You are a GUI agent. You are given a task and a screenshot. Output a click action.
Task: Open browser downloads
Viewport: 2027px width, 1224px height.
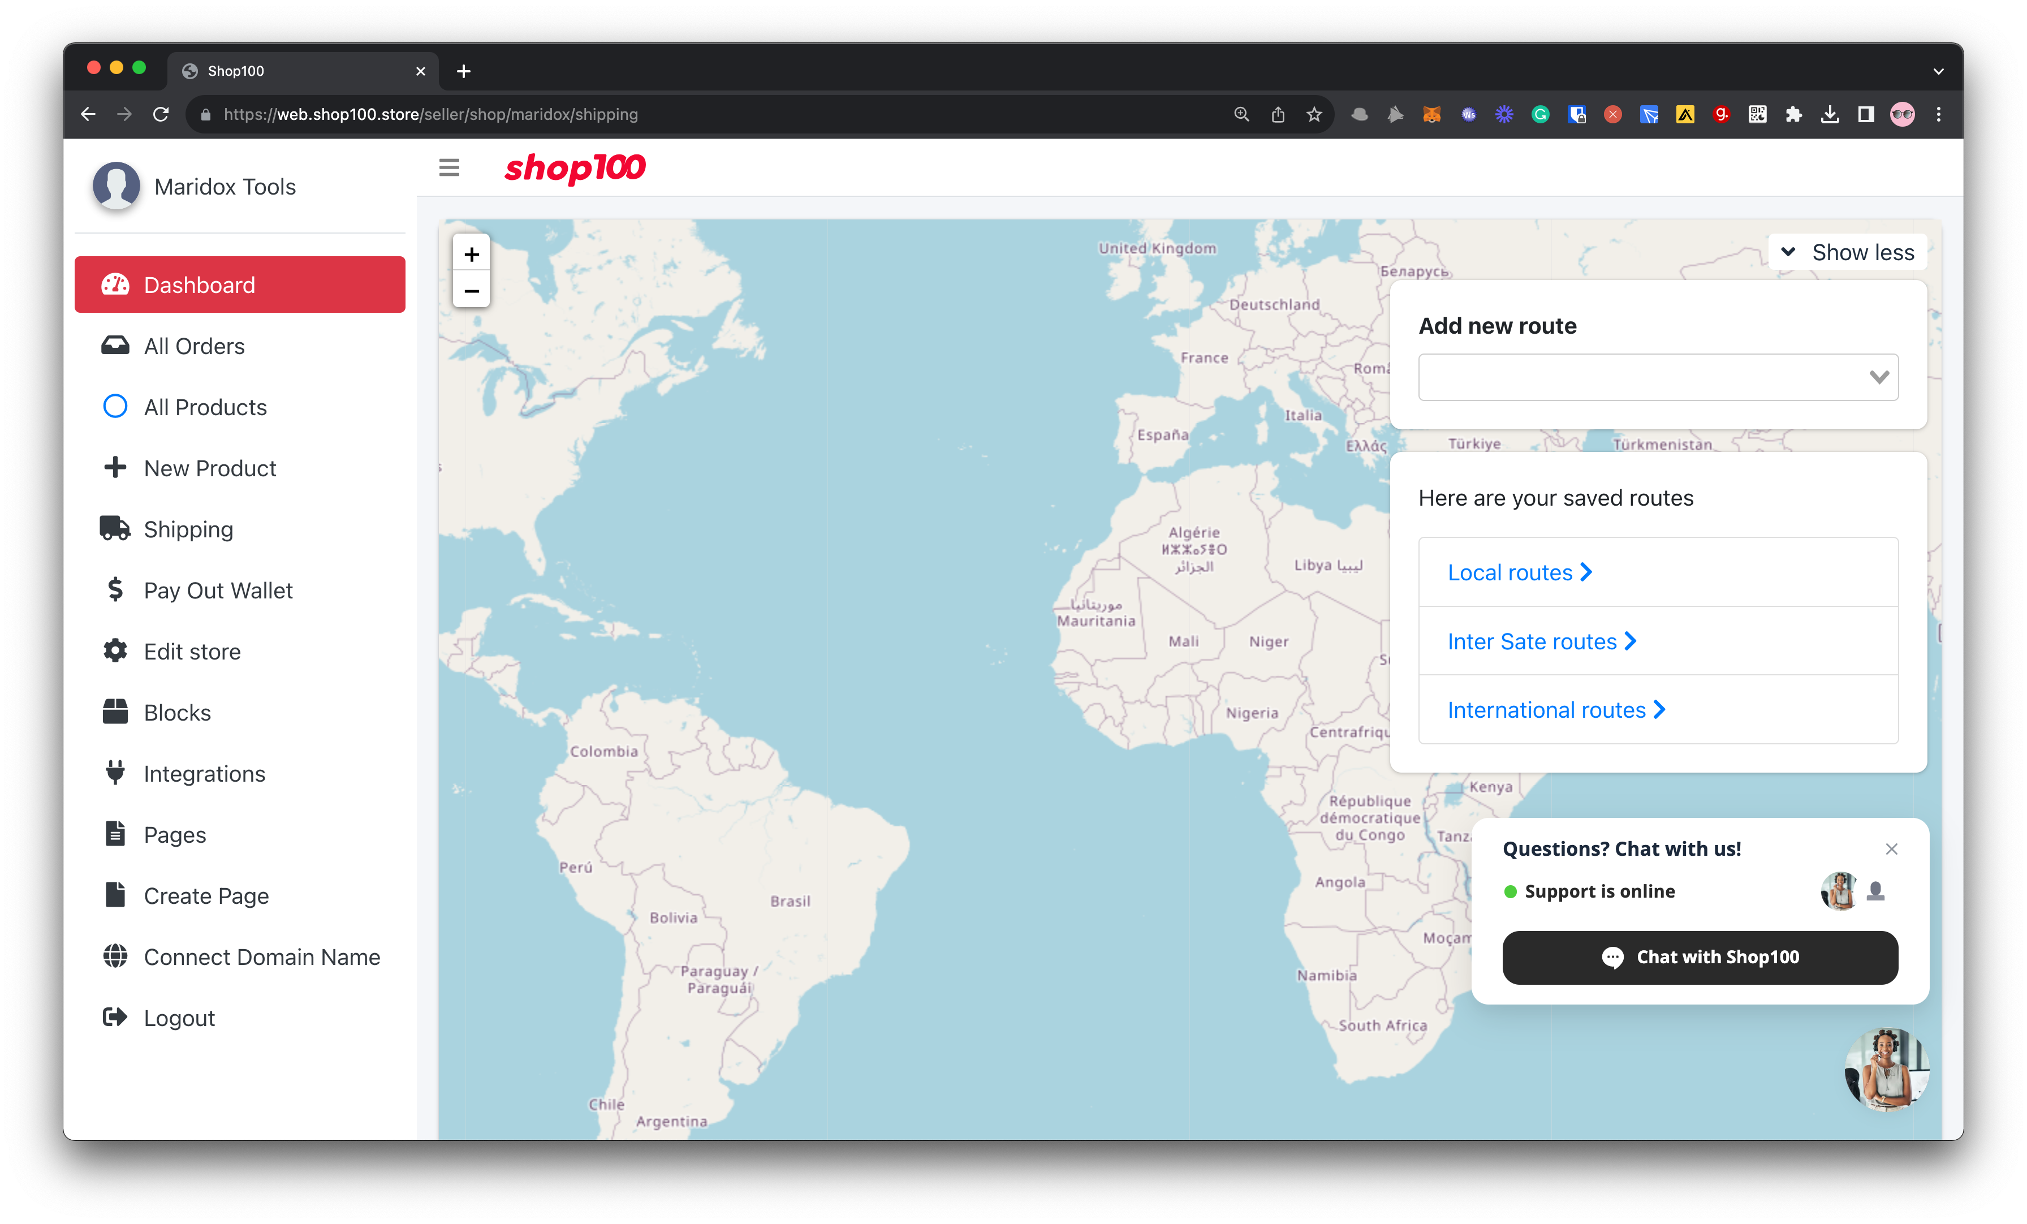point(1830,114)
